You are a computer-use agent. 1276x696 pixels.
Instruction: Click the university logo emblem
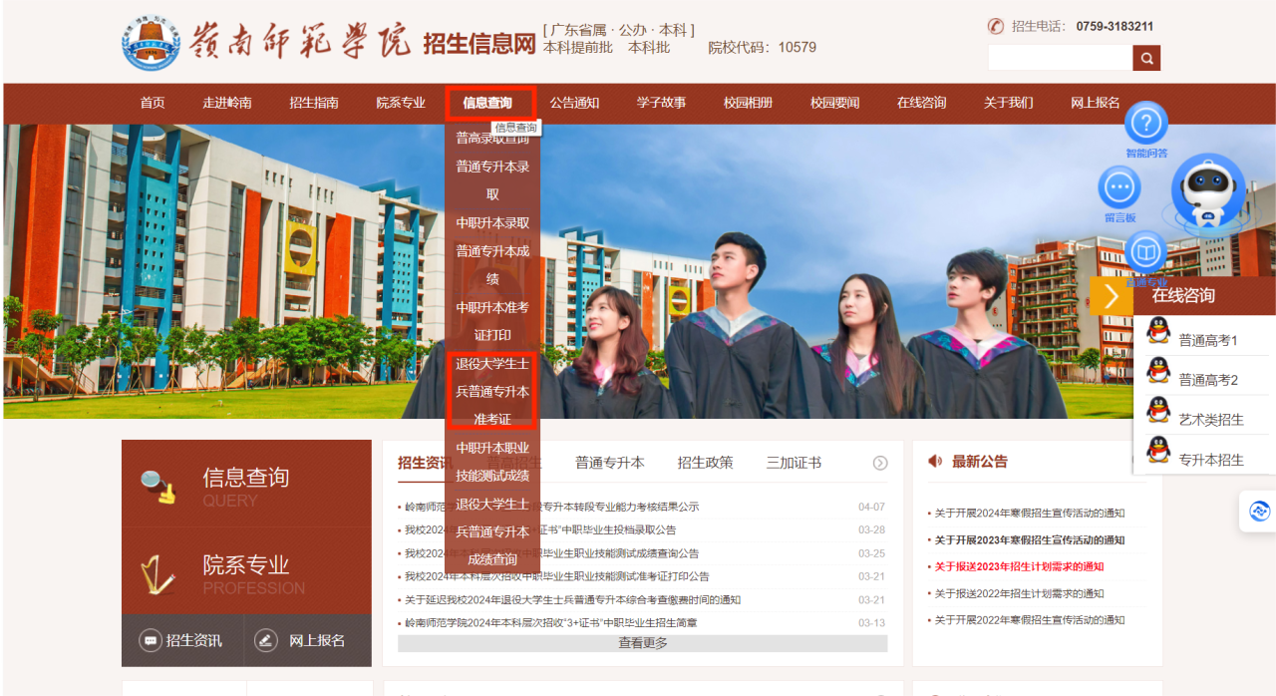point(152,42)
